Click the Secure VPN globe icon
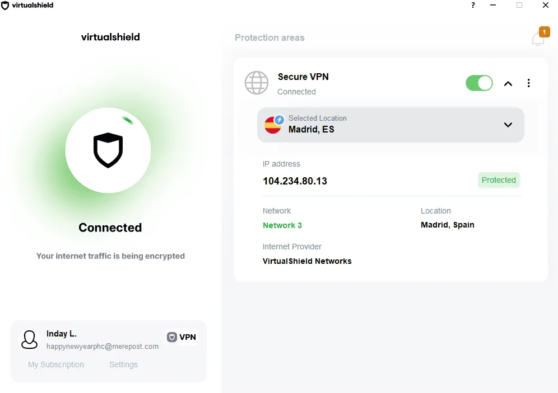This screenshot has width=558, height=393. click(256, 83)
